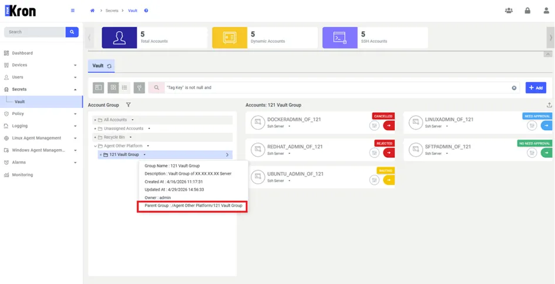Toggle the side panel layout icon
The height and width of the screenshot is (284, 555).
99,87
